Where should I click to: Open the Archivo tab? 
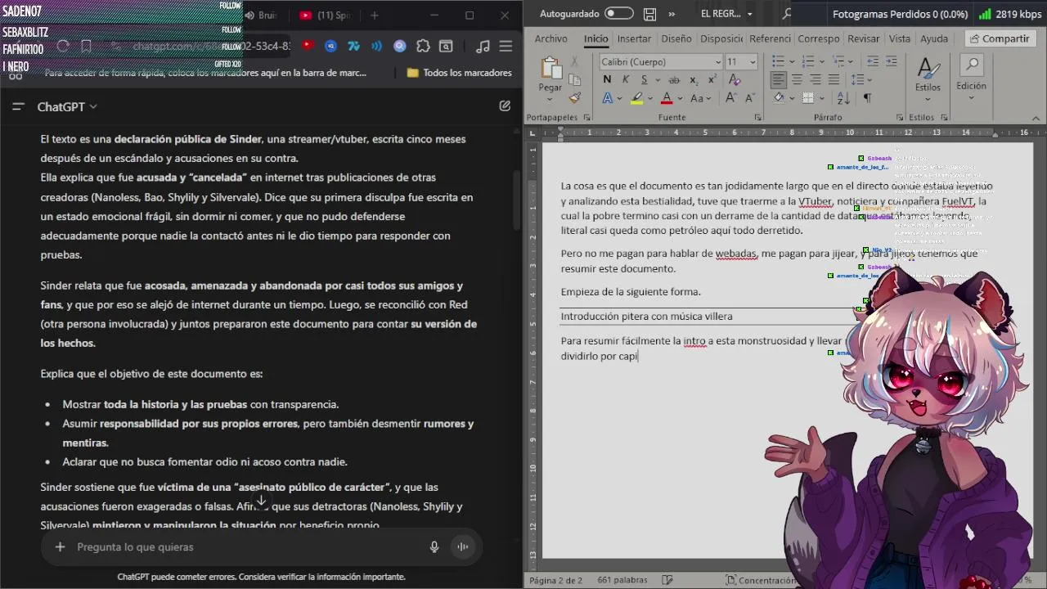click(550, 38)
